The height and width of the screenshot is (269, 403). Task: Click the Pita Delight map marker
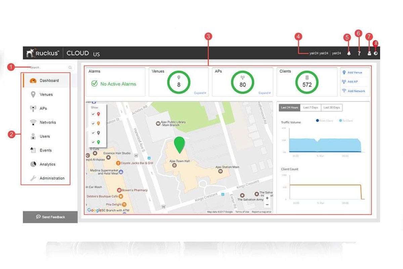pos(124,204)
